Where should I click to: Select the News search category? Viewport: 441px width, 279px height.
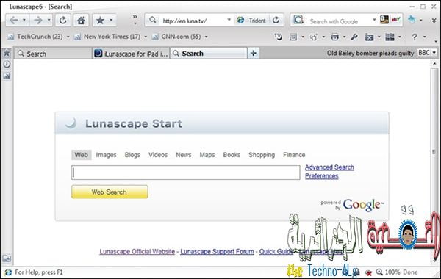coord(183,155)
